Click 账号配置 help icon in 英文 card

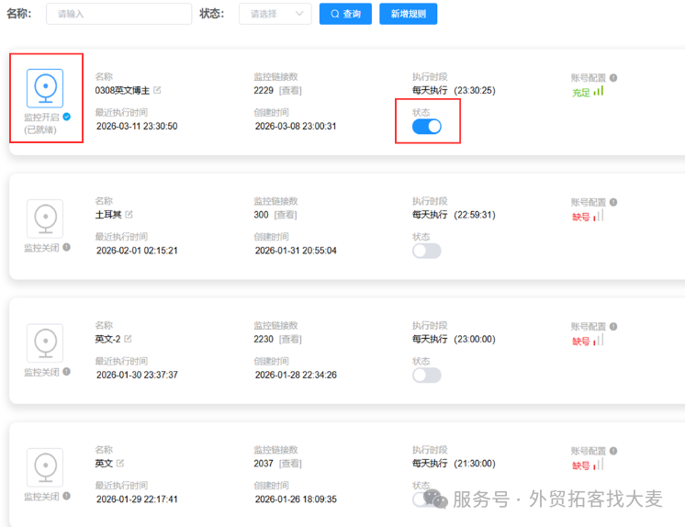pos(613,451)
